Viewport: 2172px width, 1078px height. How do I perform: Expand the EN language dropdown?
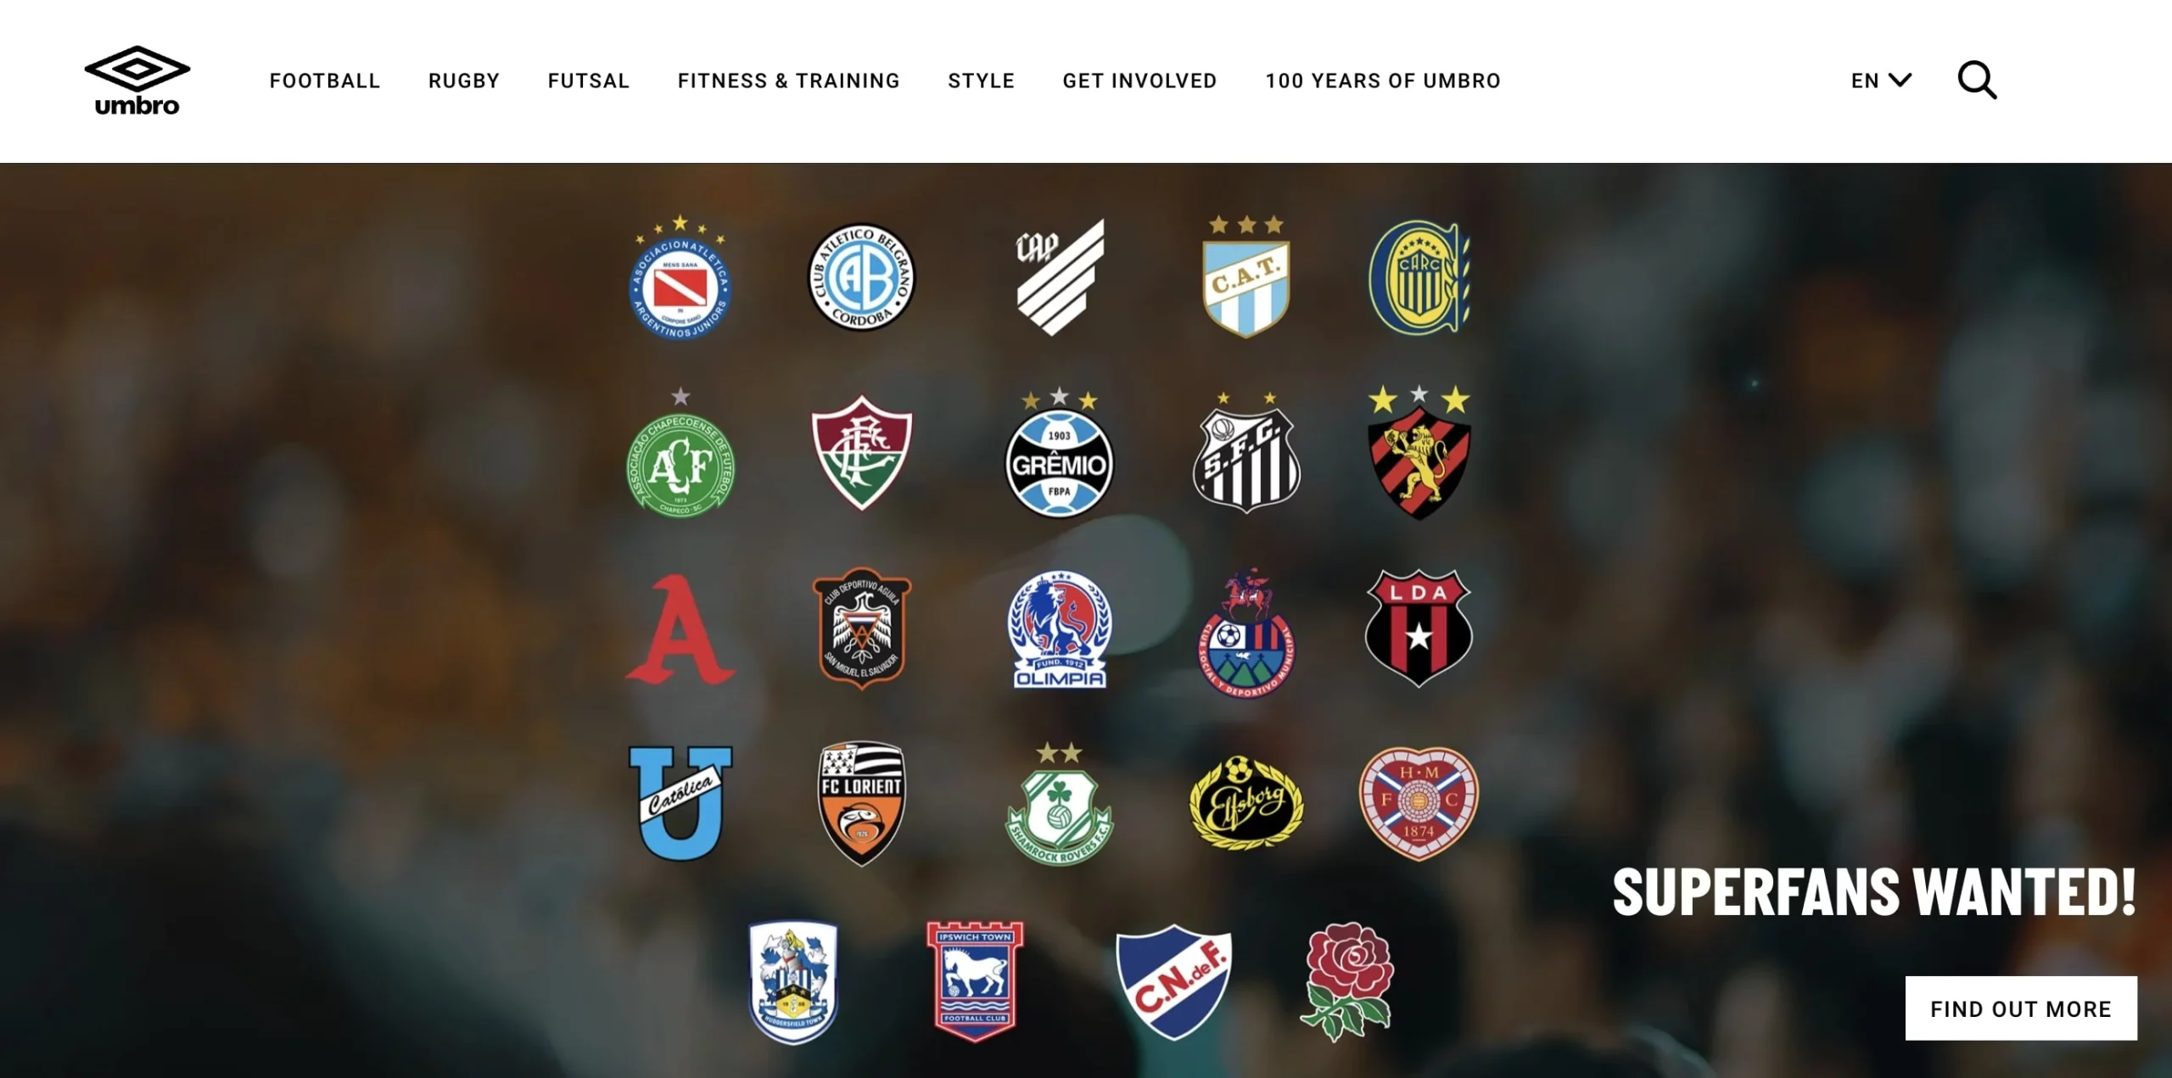[x=1881, y=81]
